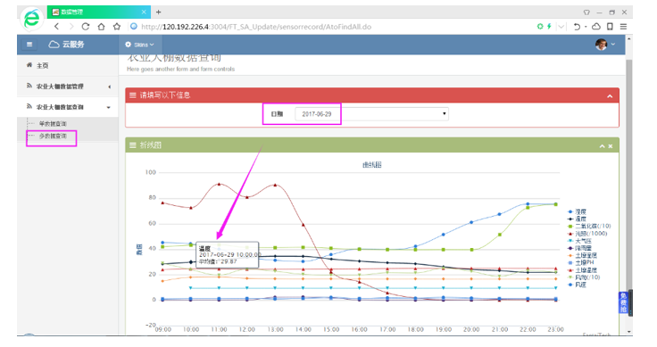Toggle 二氧化碳(/10) series in chart legend
This screenshot has height=347, width=657.
(589, 226)
